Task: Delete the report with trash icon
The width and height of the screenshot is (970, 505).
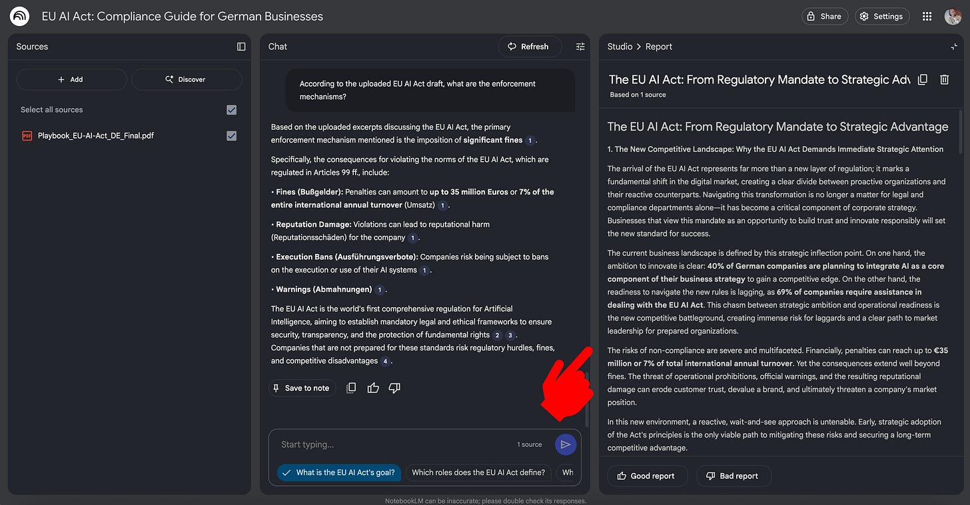Action: point(944,79)
